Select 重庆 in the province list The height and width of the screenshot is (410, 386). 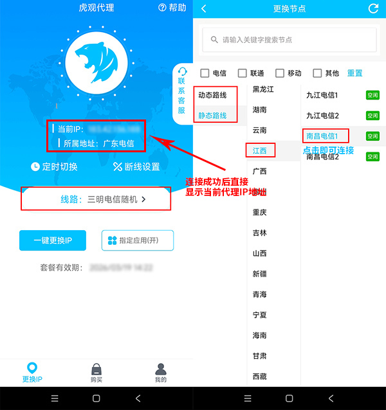[x=260, y=212]
